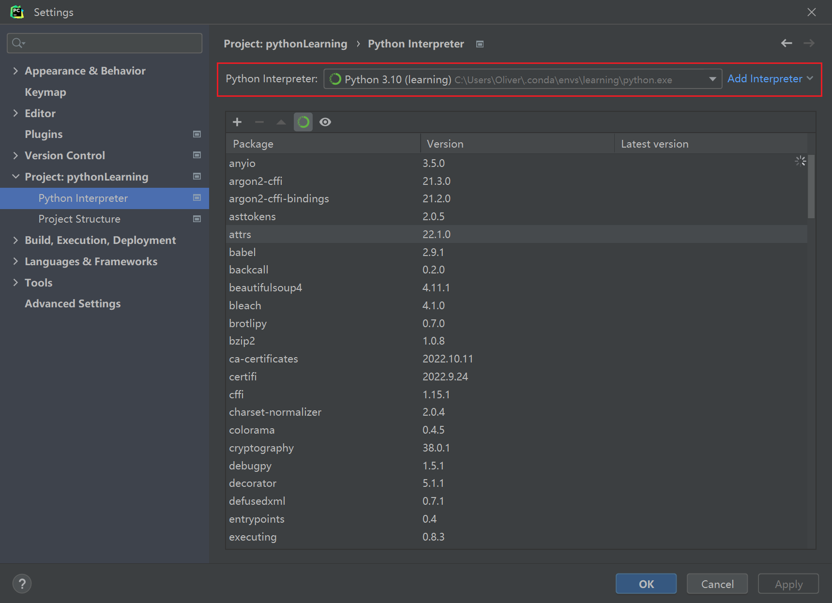Select the debugpy package row
Screen dimensions: 832x603
click(516, 466)
